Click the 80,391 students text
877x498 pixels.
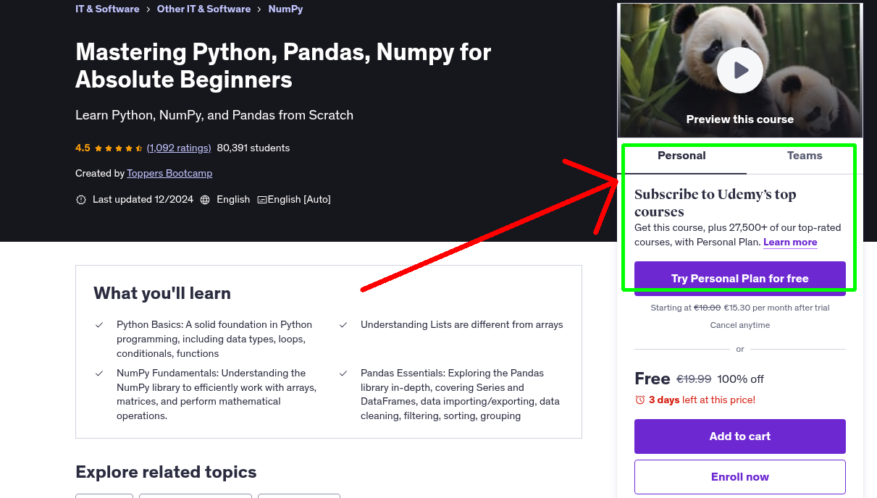coord(253,148)
